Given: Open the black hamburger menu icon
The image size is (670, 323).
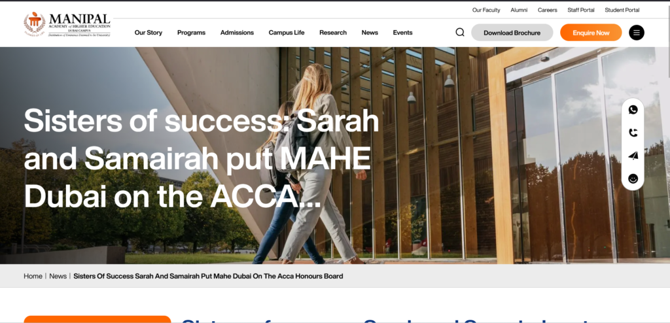Looking at the screenshot, I should click(x=636, y=33).
